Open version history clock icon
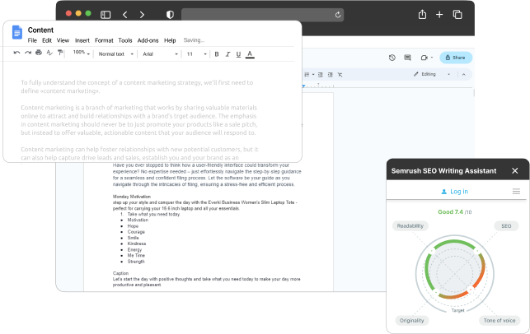This screenshot has height=334, width=530. (x=392, y=58)
